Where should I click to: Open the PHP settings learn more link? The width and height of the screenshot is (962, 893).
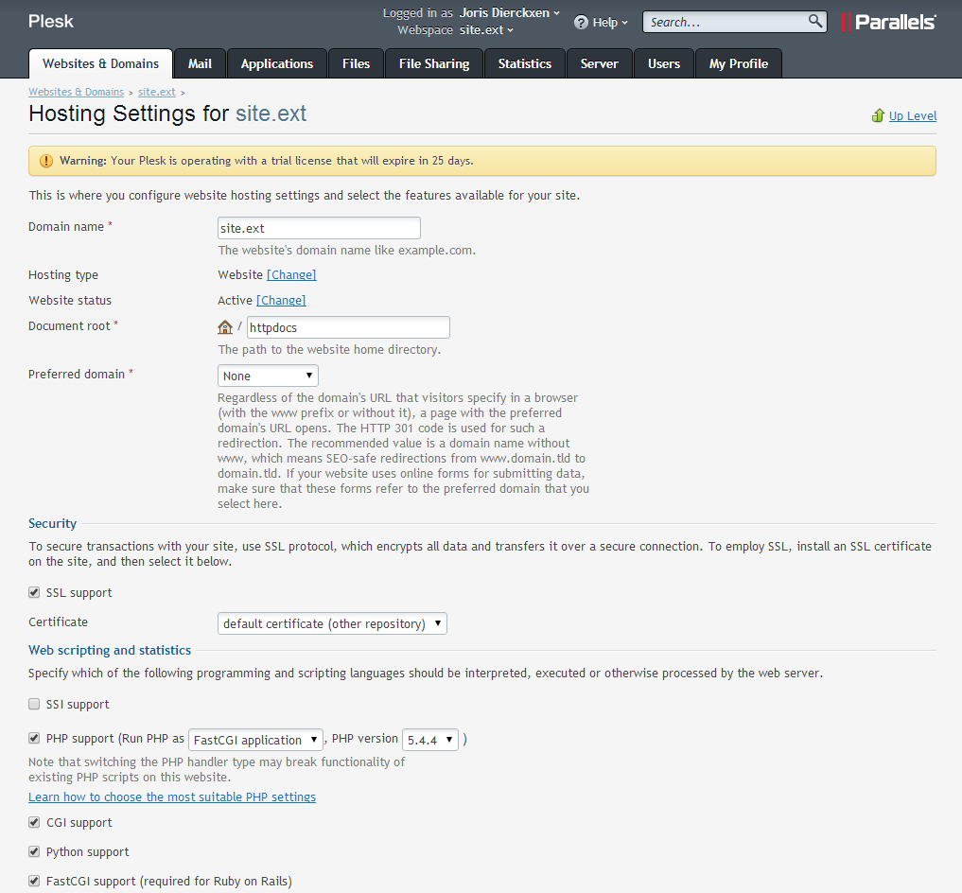pos(172,797)
